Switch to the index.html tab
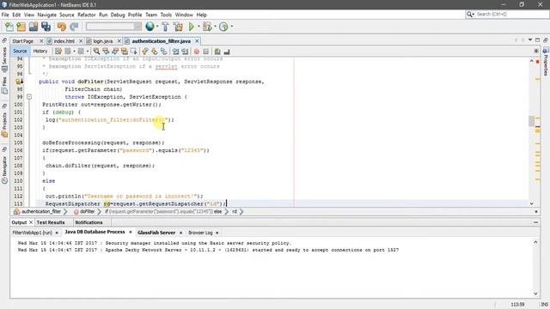This screenshot has width=550, height=309. [x=64, y=41]
